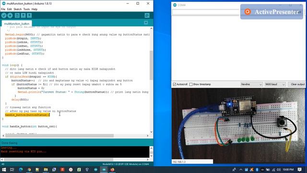Open Google Chrome from the taskbar
Image resolution: width=307 pixels, height=173 pixels.
point(29,170)
